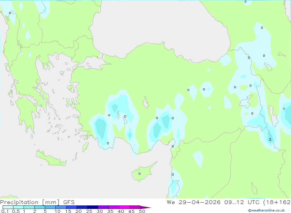Click the "0" value on Cyprus island
This screenshot has width=291, height=213.
(140, 174)
